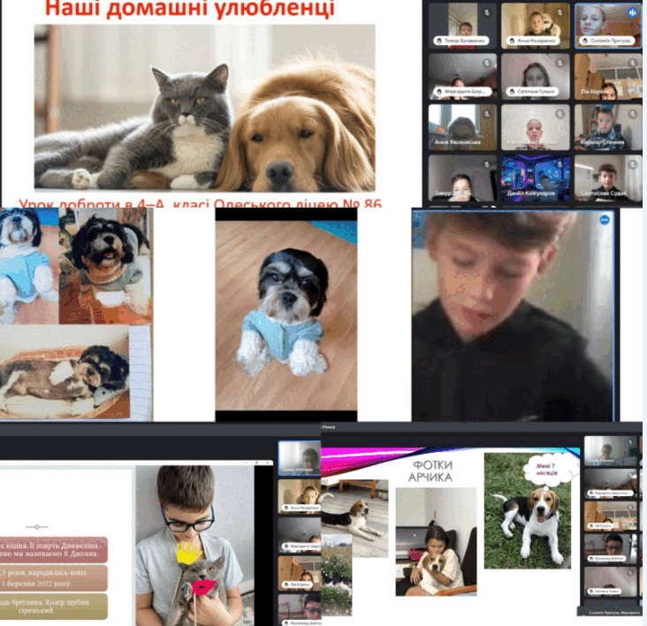Select Анна Назаренко video tile in top grid
This screenshot has height=626, width=647.
coord(535,26)
